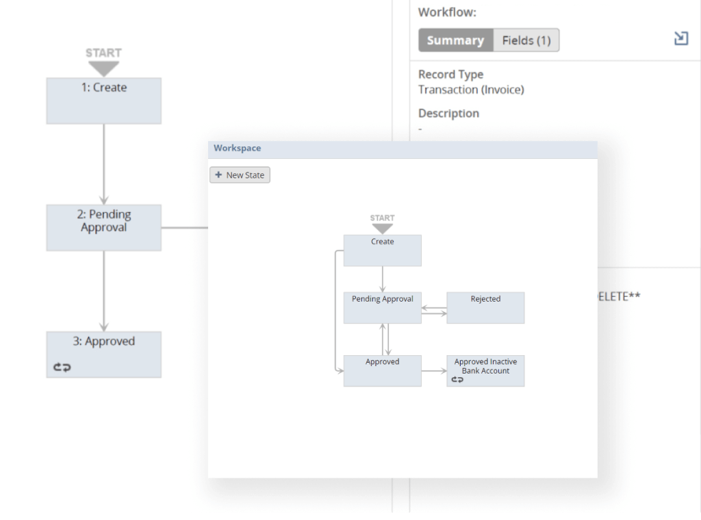Click the START triangle above 1: Create
701x520 pixels.
coord(104,68)
